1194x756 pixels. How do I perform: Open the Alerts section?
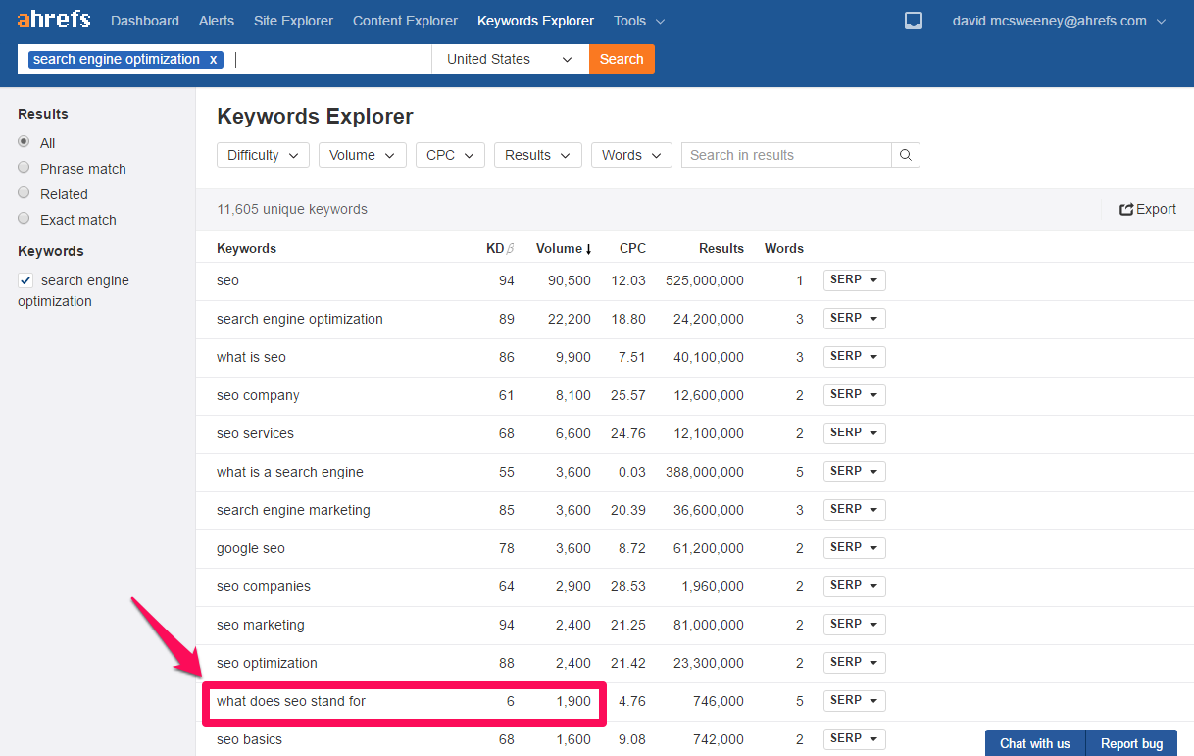click(x=217, y=21)
